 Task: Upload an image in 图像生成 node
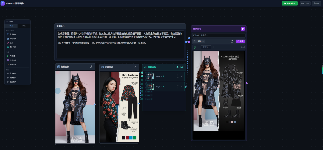tap(232, 41)
